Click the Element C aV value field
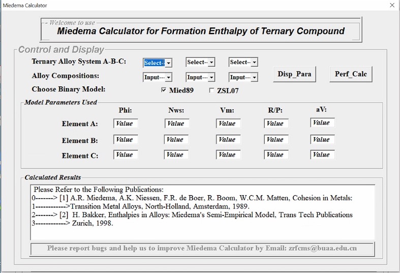Screen dimensions: 400x273 322,155
